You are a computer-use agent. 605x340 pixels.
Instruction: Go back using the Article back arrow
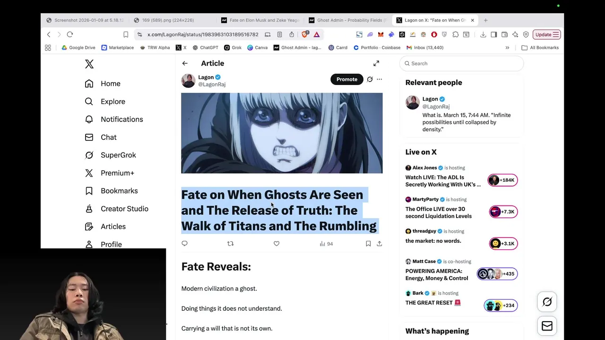(x=185, y=63)
